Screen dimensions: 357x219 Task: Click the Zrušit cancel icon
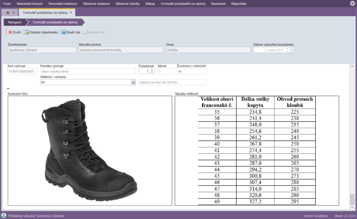10,32
